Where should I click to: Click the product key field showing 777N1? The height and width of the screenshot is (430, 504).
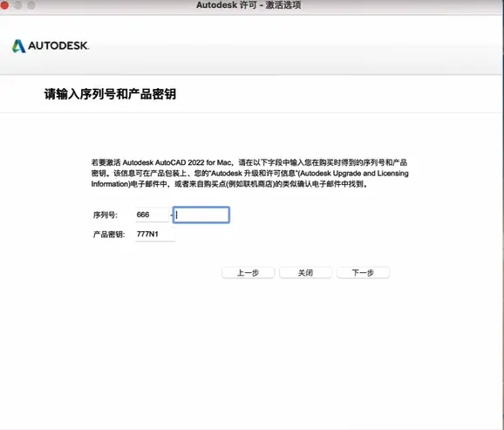tap(155, 234)
